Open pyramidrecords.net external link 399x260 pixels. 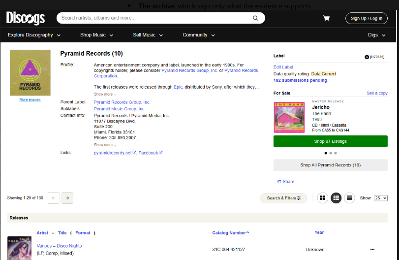[115, 153]
